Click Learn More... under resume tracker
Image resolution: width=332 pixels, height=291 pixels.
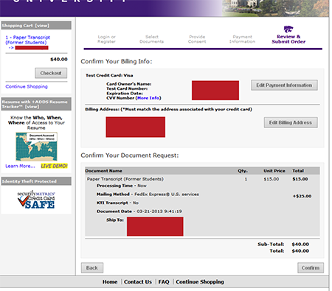20,166
